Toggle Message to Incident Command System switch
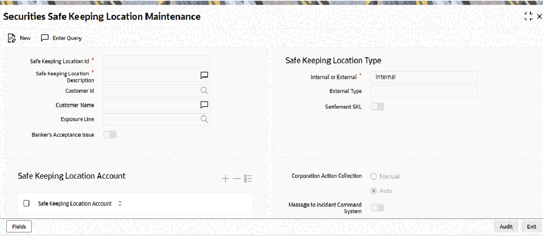This screenshot has width=549, height=248. click(377, 208)
